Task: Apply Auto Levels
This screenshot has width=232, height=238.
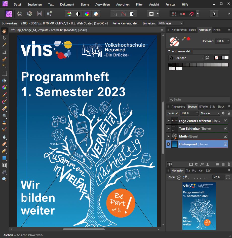Action: point(69,14)
